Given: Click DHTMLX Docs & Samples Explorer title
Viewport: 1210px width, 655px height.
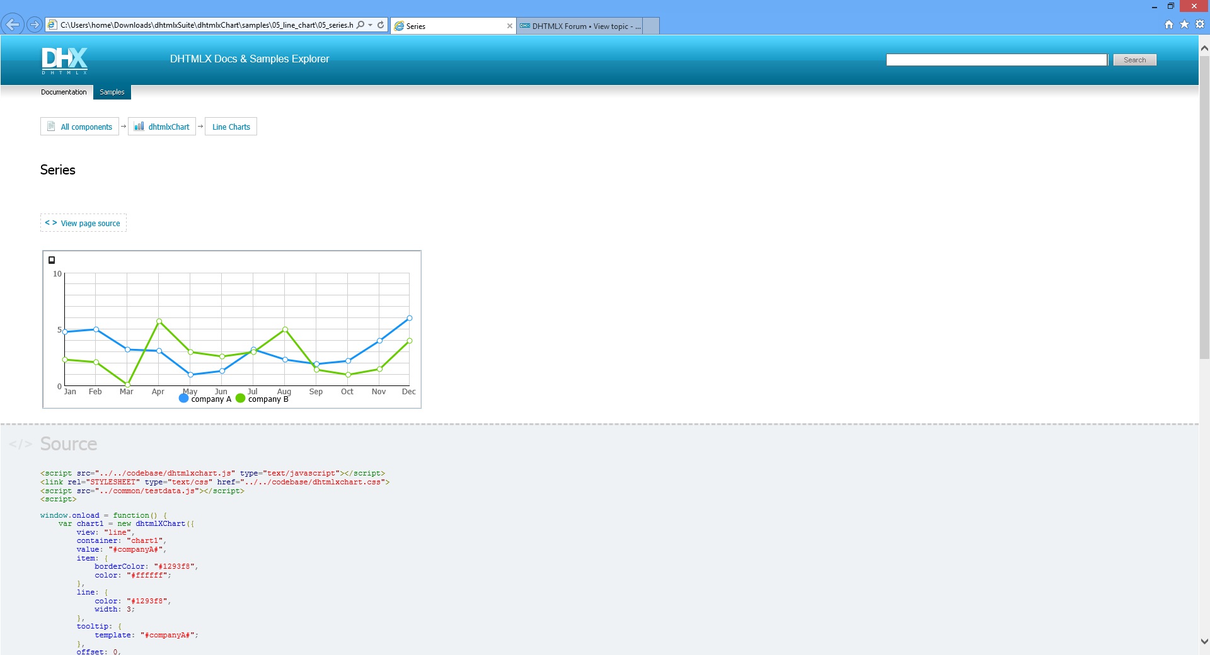Looking at the screenshot, I should 250,59.
